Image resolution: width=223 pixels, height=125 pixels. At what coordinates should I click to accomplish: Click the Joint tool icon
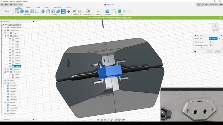79,11
